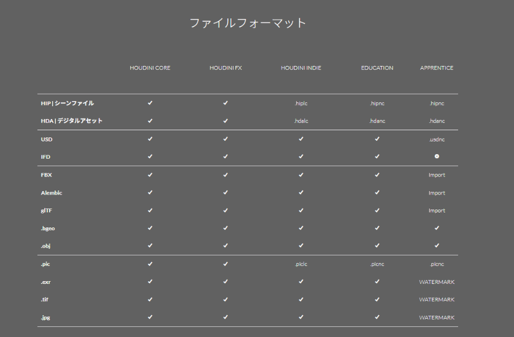Click the .hiplc text in Indie column
Image resolution: width=514 pixels, height=337 pixels.
coord(301,103)
